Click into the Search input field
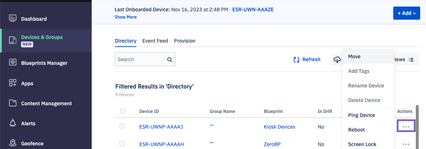The image size is (426, 149). click(x=141, y=59)
